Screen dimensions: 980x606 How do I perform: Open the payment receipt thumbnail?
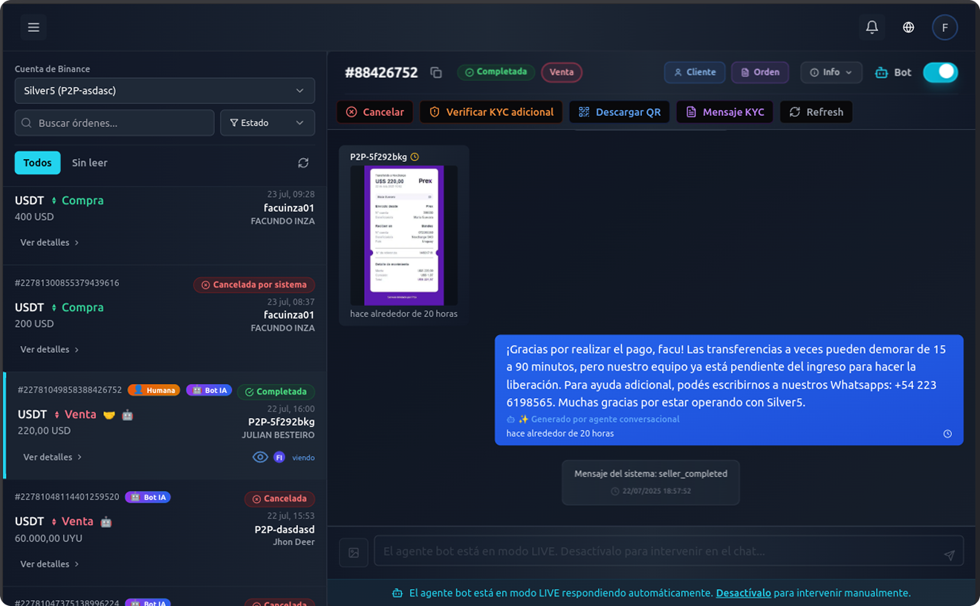[x=403, y=235]
